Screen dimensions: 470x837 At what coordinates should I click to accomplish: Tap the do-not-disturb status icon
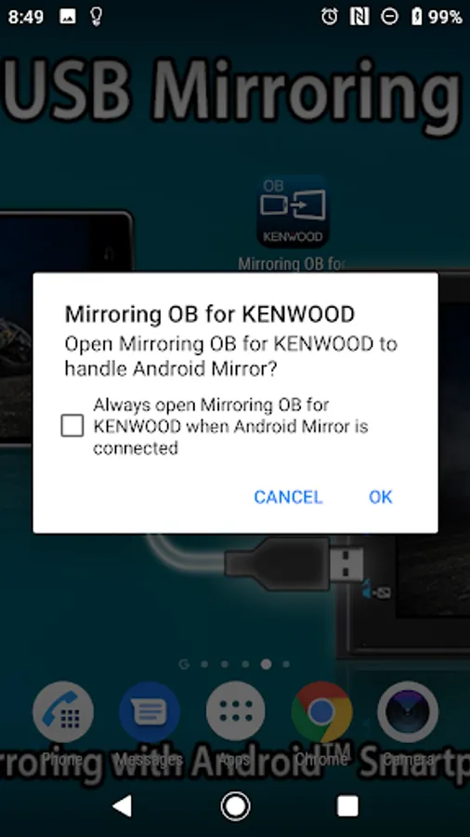pos(389,17)
